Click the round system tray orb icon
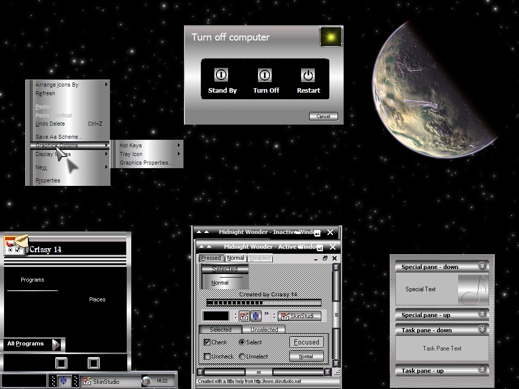519x389 pixels. coord(146,381)
